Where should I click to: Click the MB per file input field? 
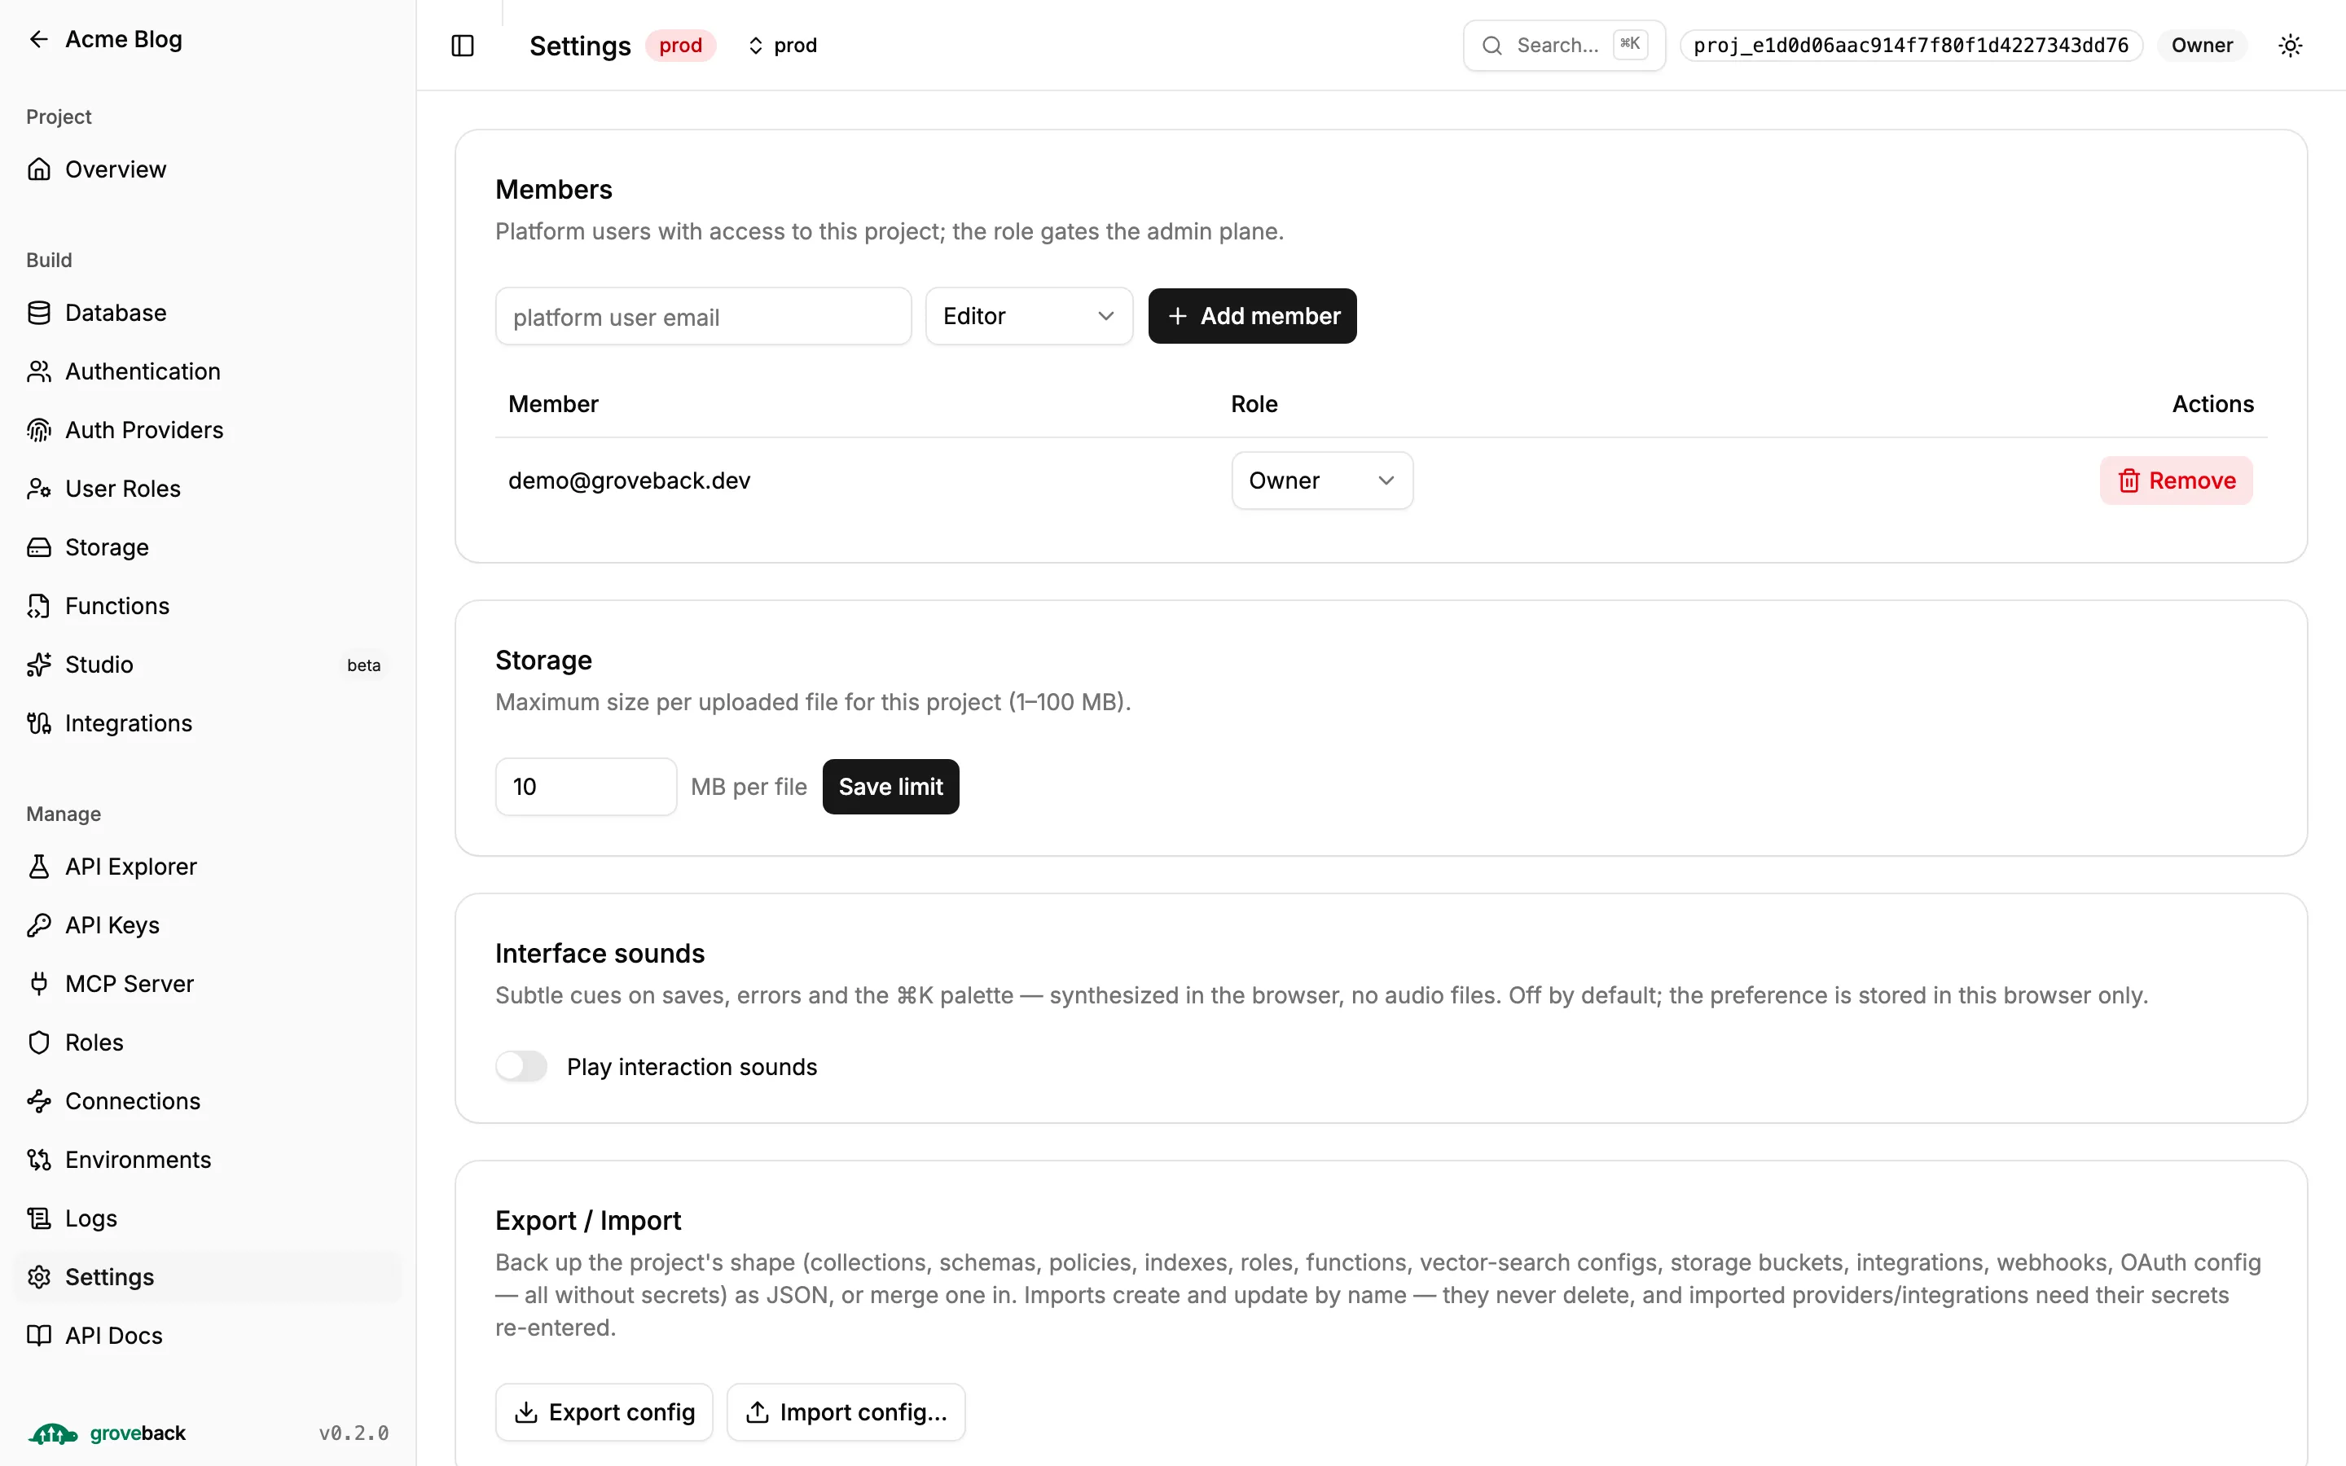point(586,788)
